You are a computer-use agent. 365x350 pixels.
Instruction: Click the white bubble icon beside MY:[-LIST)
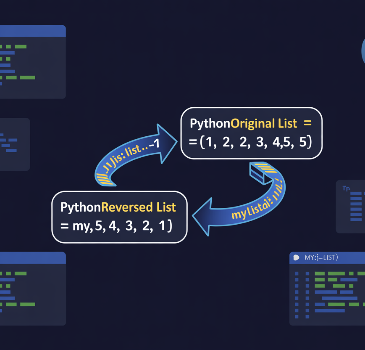pyautogui.click(x=296, y=257)
